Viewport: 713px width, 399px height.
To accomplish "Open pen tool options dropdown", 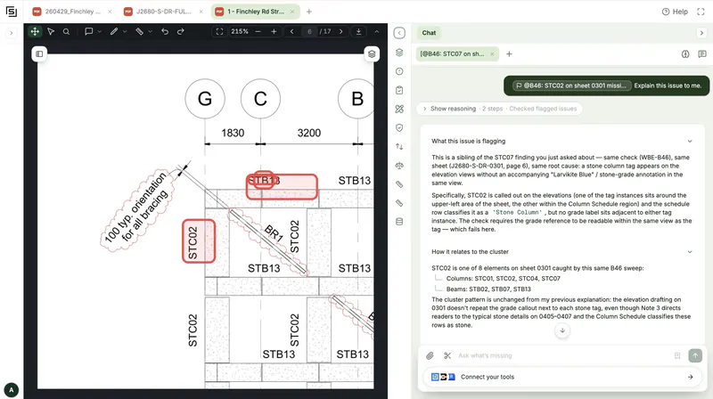I will tap(125, 31).
